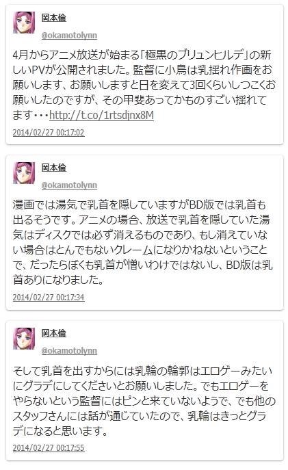Screen dimensions: 288x470
Task: Follow the http://t.co/1rtsdjnx8M link
Action: pyautogui.click(x=102, y=115)
